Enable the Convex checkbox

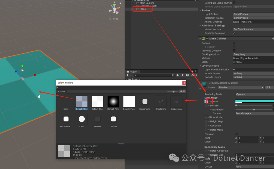point(234,43)
